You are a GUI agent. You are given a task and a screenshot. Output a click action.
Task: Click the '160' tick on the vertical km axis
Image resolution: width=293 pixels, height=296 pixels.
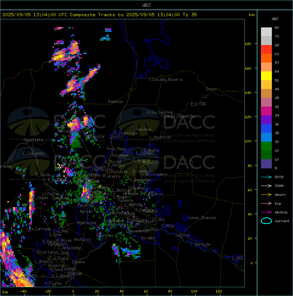248,68
